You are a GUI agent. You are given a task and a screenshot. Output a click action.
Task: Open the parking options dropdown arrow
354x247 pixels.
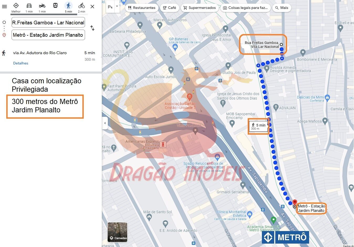[x=117, y=6]
